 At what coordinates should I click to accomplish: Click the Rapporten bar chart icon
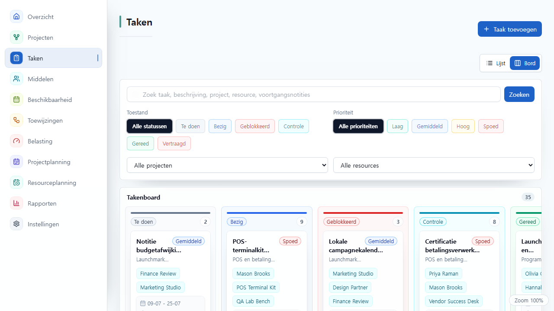pos(16,203)
